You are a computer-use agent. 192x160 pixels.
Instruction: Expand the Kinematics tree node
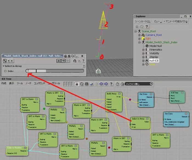[143, 50]
